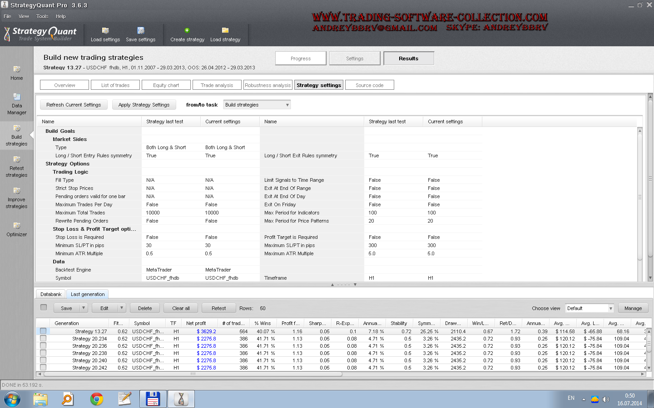Click the Retest button in databank
Viewport: 654px width, 408px height.
[218, 308]
